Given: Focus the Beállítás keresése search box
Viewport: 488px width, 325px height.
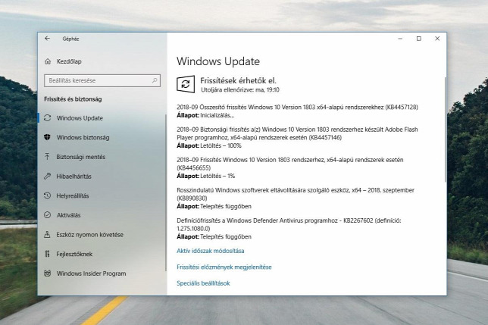Looking at the screenshot, I should pos(102,80).
